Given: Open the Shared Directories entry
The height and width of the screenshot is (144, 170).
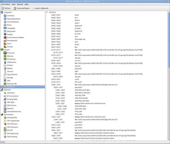Looking at the screenshot, I should coord(14,111).
